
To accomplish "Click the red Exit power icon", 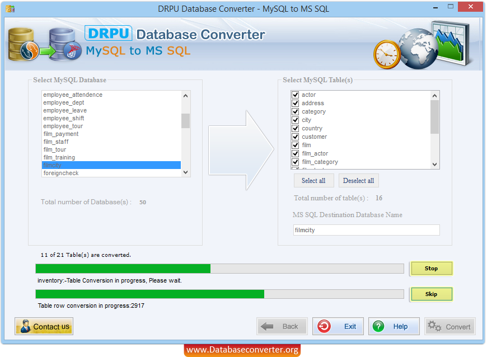I will click(324, 326).
